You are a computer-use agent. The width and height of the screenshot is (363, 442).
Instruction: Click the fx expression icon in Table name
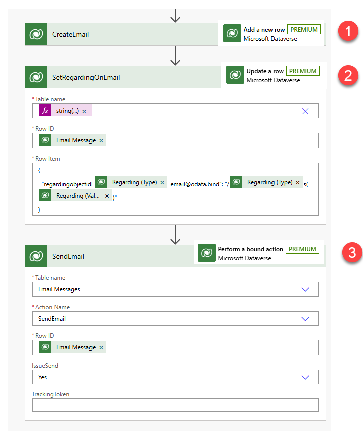[x=45, y=110]
